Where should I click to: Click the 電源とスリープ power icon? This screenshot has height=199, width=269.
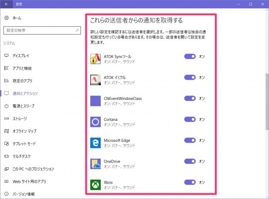[6, 106]
